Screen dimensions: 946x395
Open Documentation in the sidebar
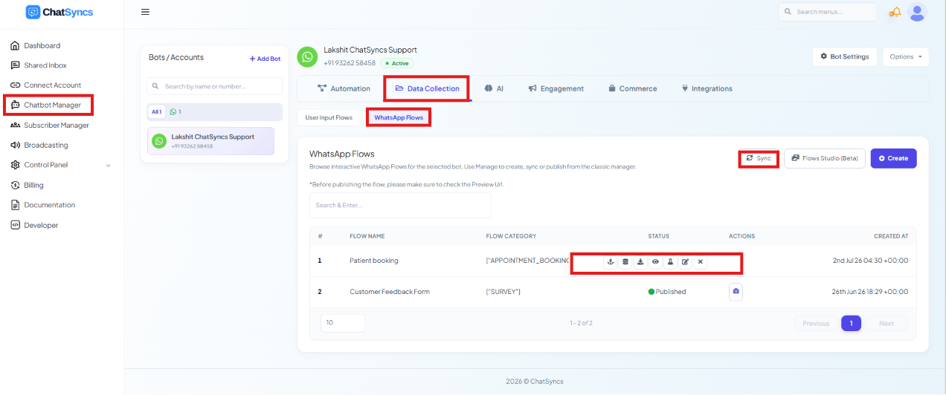(x=49, y=205)
